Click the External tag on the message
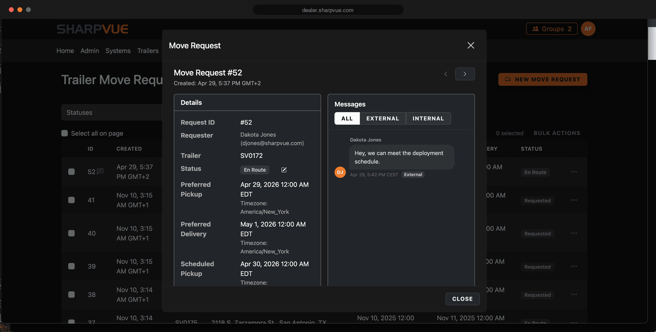The width and height of the screenshot is (656, 332). point(413,175)
